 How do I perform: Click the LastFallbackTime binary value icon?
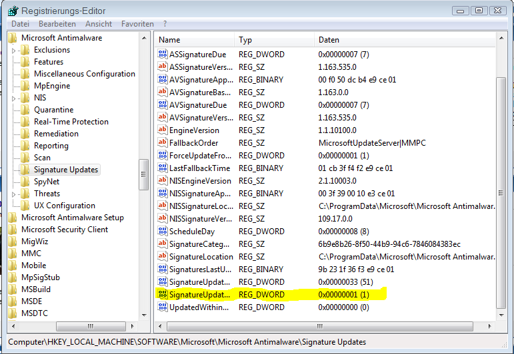pos(162,168)
